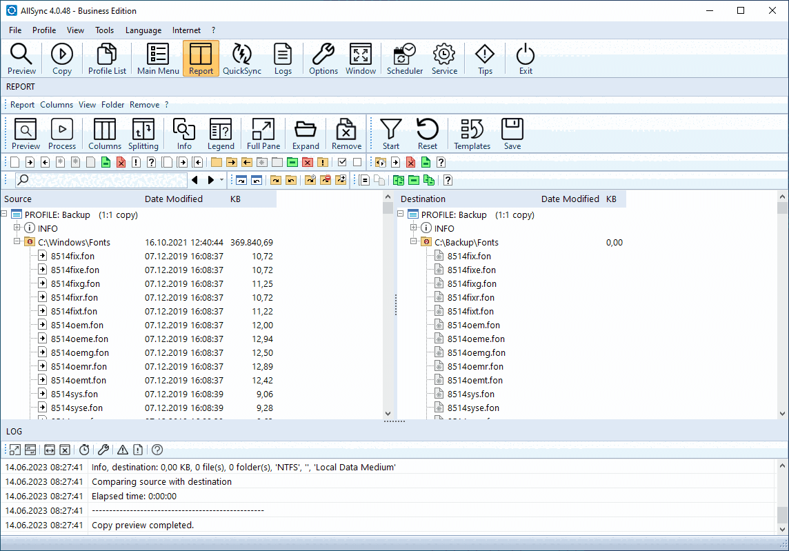
Task: Select the Splitting tool in the Report toolbar
Action: (143, 132)
